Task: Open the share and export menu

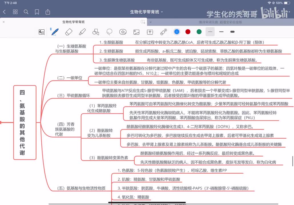Action: [48, 12]
